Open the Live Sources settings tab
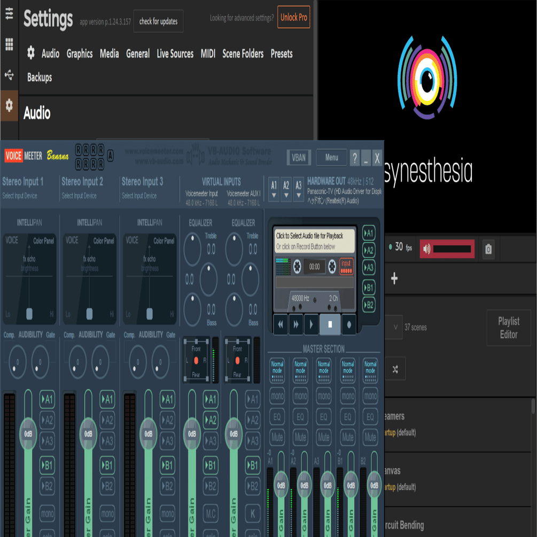 (175, 54)
